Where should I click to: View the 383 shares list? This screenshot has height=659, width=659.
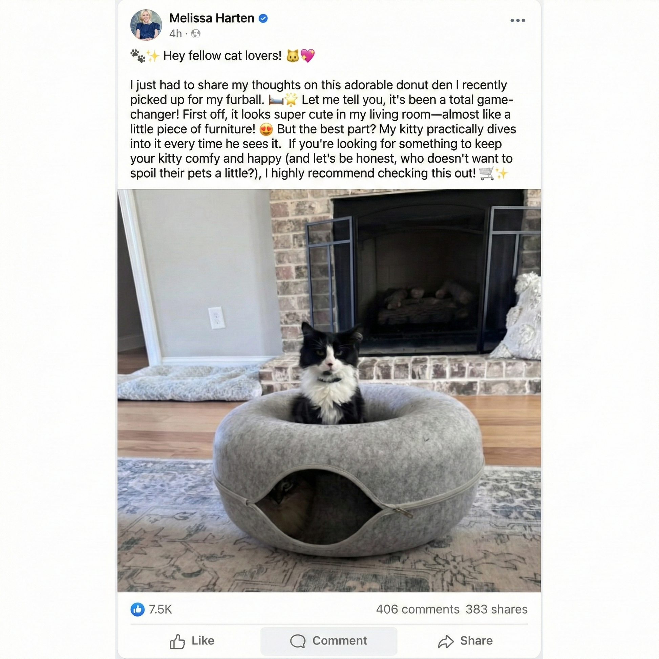[497, 609]
